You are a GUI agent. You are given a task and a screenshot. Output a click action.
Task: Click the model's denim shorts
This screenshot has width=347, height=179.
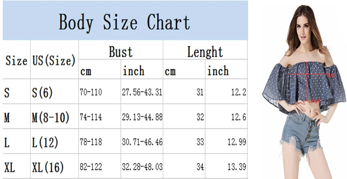[301, 133]
